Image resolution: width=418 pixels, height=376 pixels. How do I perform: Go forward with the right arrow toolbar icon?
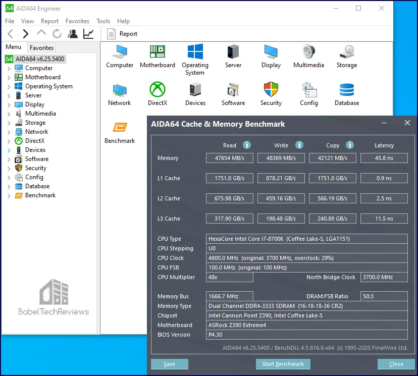(x=26, y=34)
